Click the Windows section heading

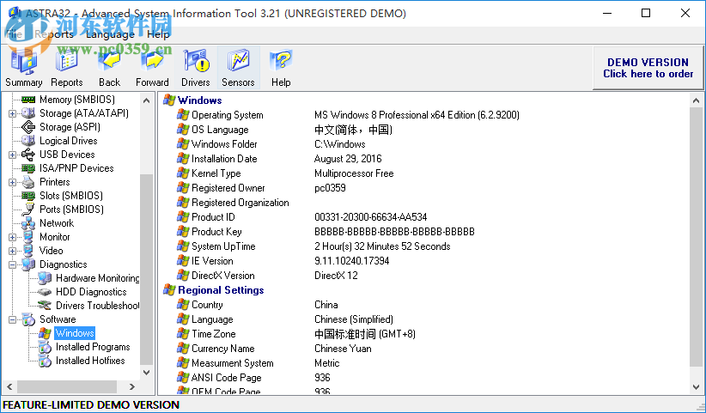click(199, 100)
